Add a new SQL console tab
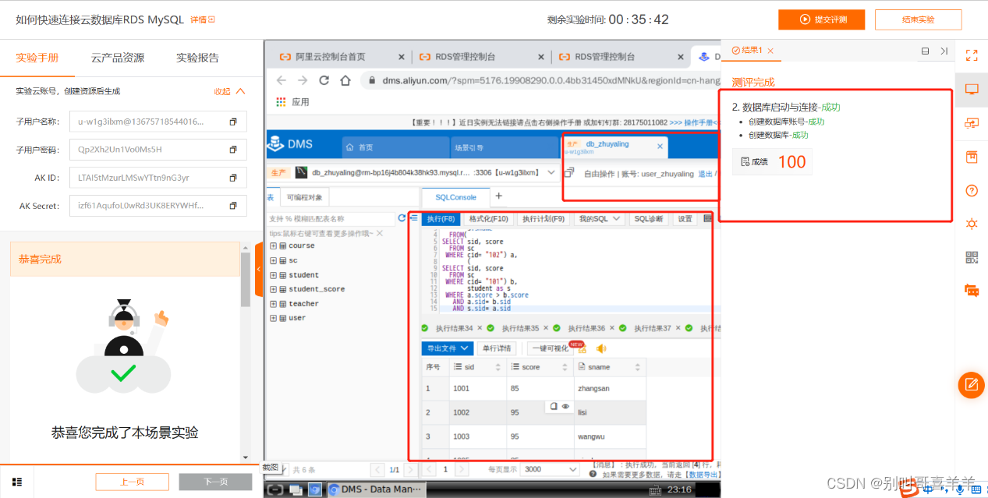The width and height of the screenshot is (988, 498). click(499, 196)
